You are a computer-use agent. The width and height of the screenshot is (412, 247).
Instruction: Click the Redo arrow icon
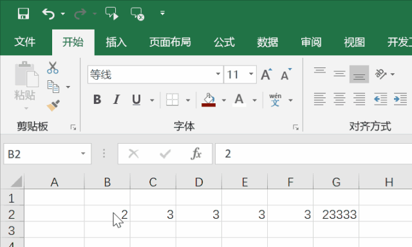click(80, 13)
